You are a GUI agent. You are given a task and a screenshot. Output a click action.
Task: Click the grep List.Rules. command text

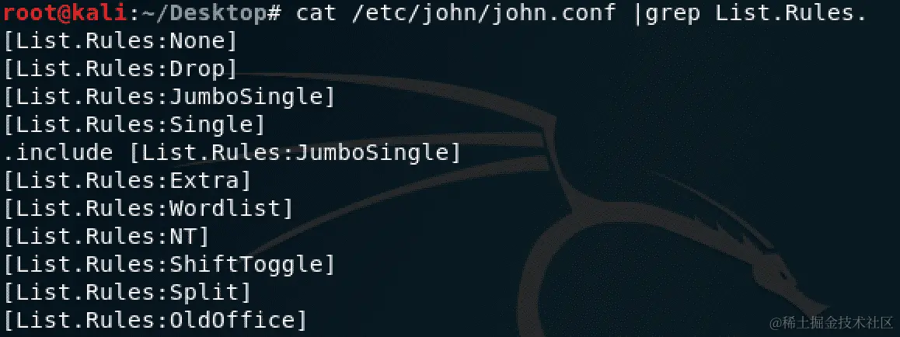pos(756,13)
